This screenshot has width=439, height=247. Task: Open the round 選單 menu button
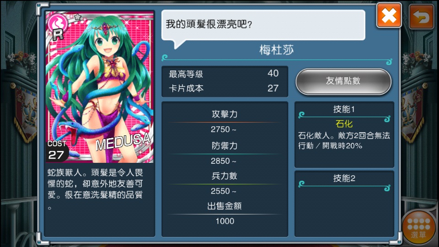[x=418, y=226]
